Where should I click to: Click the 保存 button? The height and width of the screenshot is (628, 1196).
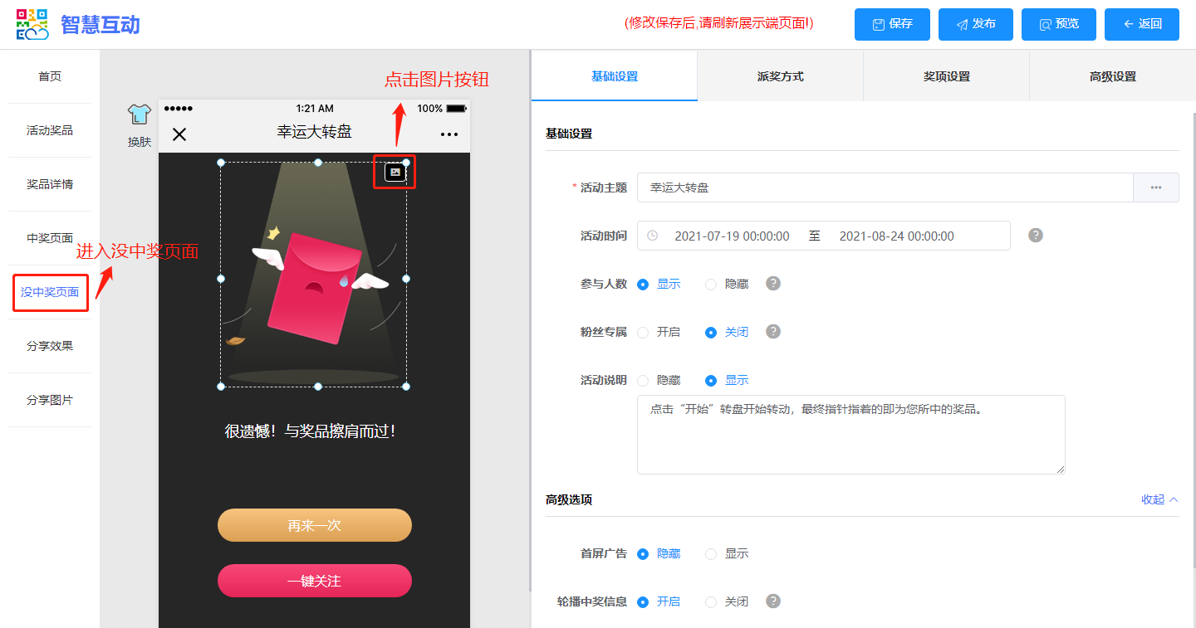(x=892, y=24)
